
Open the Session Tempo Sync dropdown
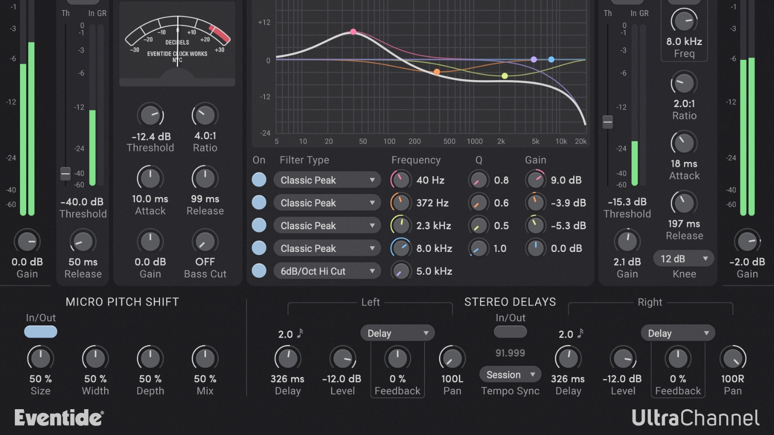point(510,374)
